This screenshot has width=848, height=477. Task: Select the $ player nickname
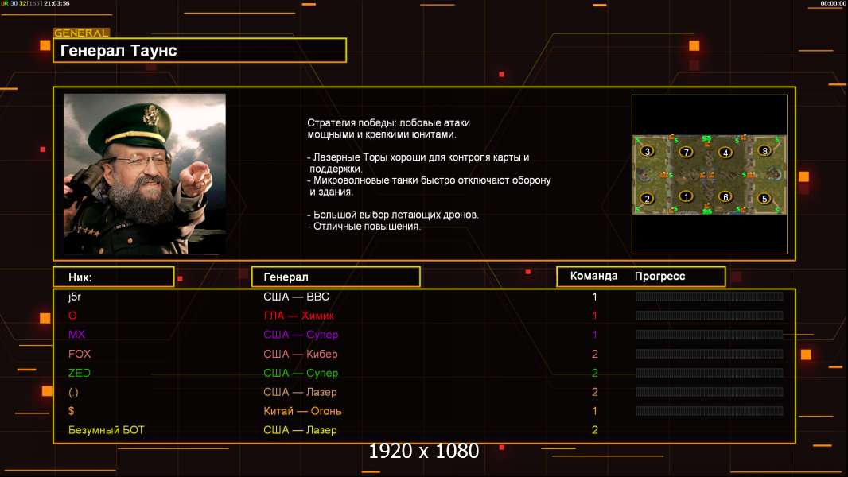[x=72, y=411]
